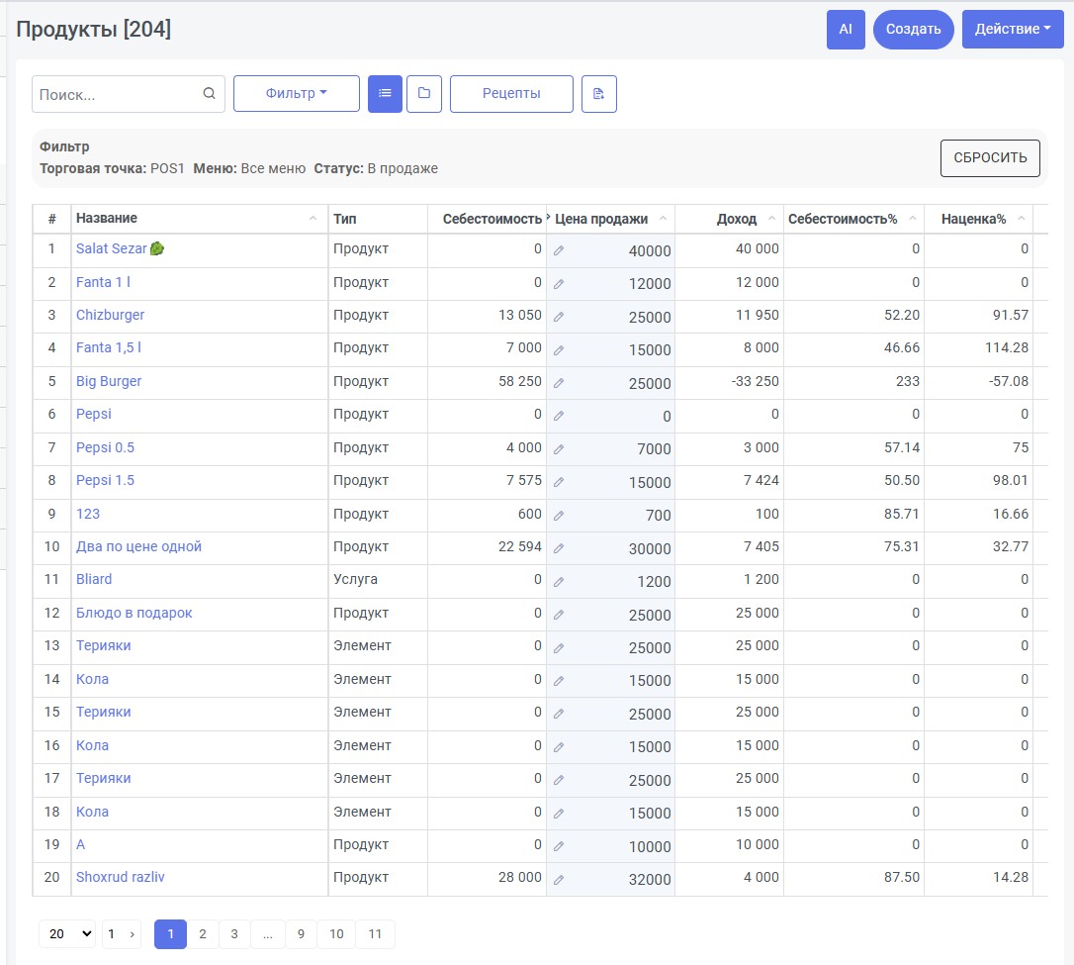The width and height of the screenshot is (1074, 965).
Task: Switch to folder view icon
Action: (x=424, y=94)
